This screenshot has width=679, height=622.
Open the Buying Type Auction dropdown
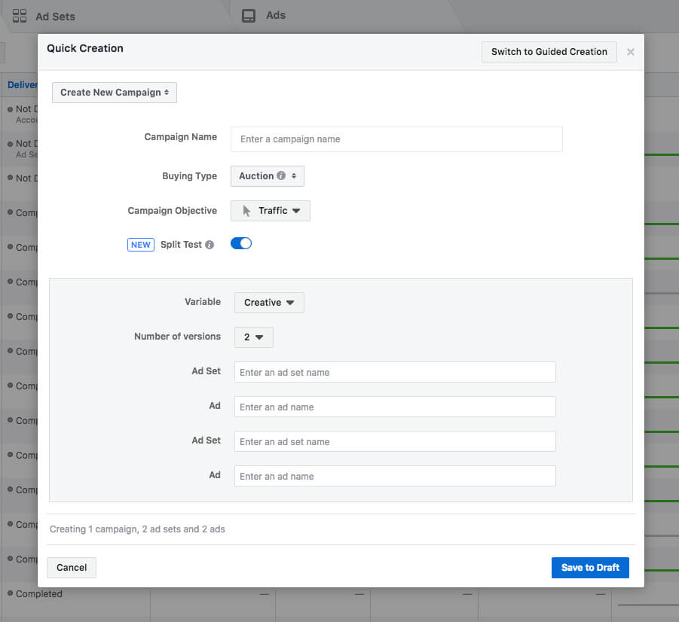coord(267,176)
